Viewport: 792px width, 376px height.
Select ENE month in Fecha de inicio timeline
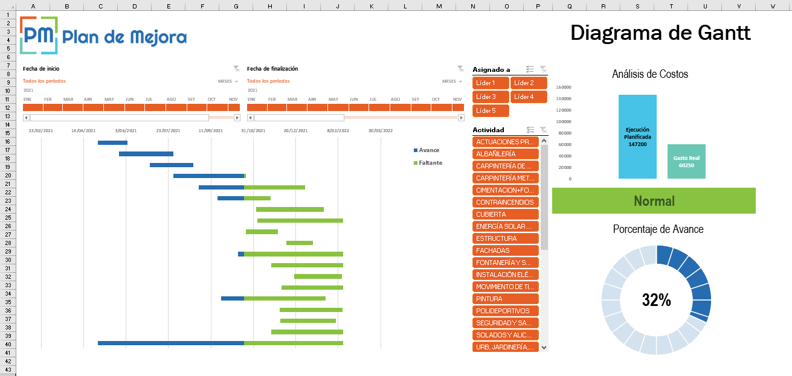click(32, 107)
